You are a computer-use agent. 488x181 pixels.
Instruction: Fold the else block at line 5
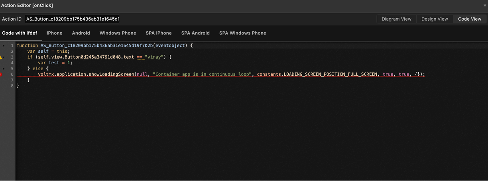[4, 69]
